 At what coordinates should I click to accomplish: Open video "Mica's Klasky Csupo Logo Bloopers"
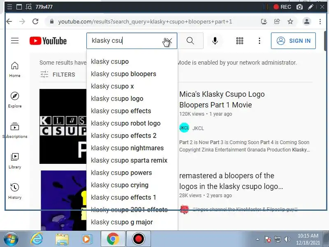pyautogui.click(x=222, y=100)
